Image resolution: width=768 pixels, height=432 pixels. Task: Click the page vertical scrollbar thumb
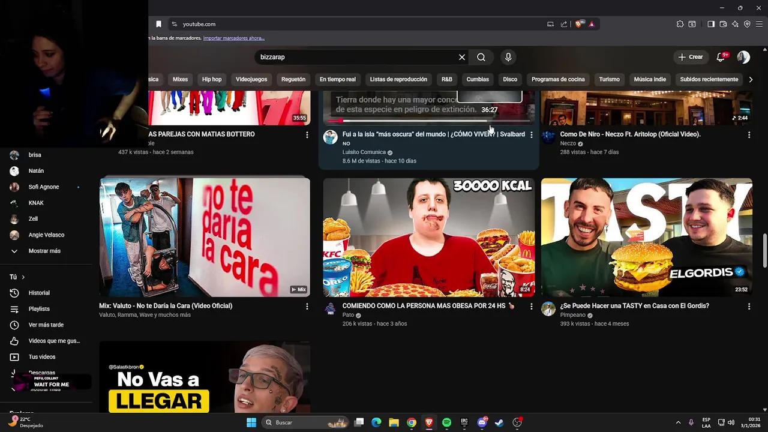coord(764,251)
